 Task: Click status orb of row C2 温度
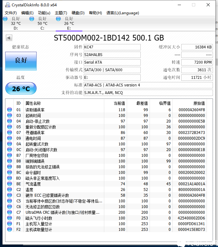coord(10,189)
